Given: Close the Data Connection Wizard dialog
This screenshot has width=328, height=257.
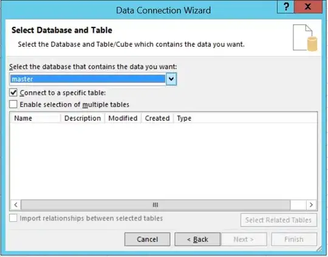Looking at the screenshot, I should pos(308,7).
